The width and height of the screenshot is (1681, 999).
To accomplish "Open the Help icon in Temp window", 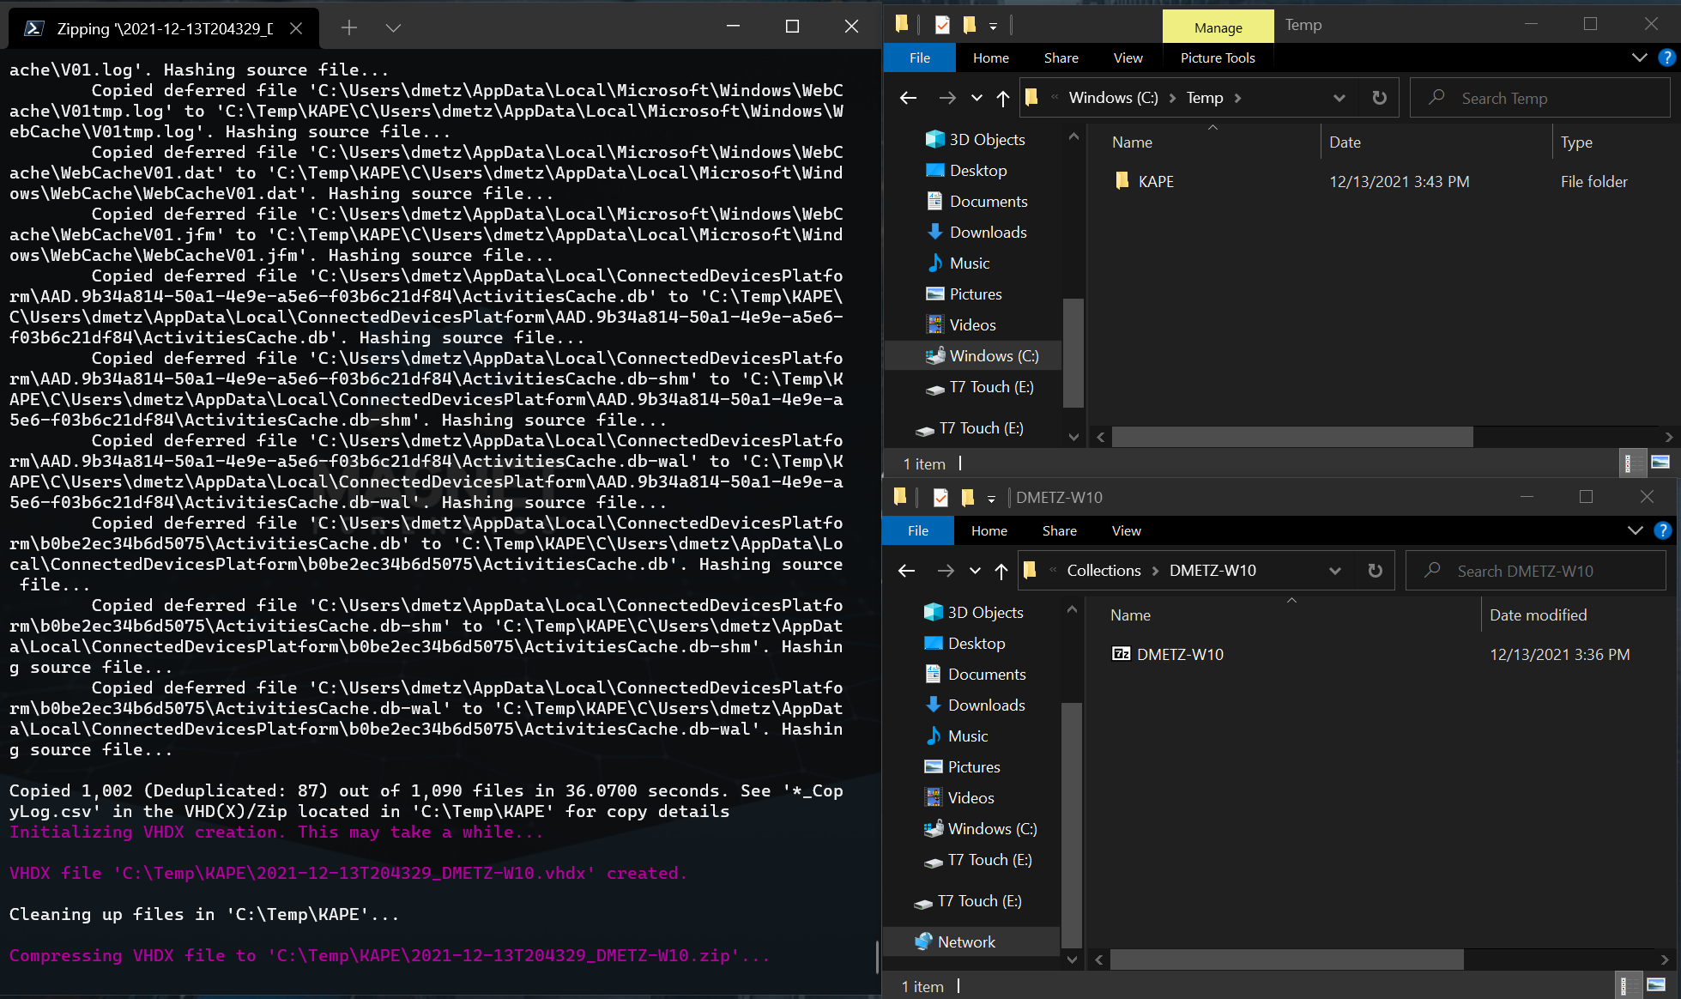I will (1667, 58).
